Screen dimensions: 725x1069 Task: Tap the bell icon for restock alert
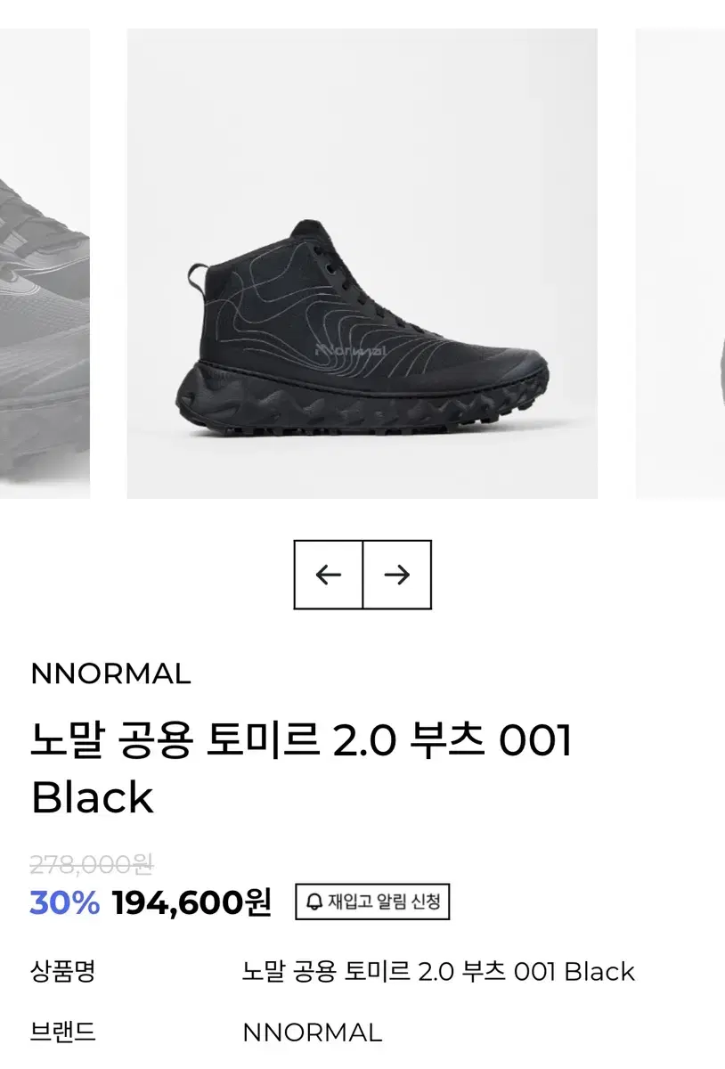tap(314, 902)
